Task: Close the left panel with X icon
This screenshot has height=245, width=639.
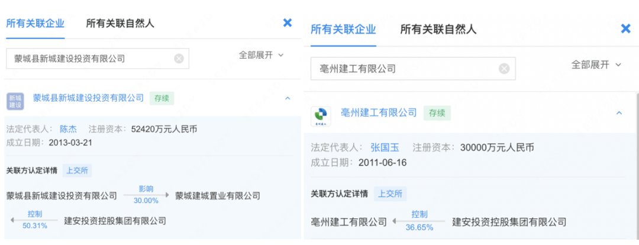Action: click(x=288, y=23)
